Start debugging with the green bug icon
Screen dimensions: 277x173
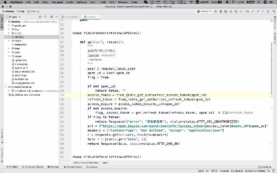pos(221,11)
